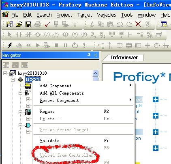Screen dimensions: 171x164
Task: Collapse the hxyy20101018 project node
Action: (5, 73)
